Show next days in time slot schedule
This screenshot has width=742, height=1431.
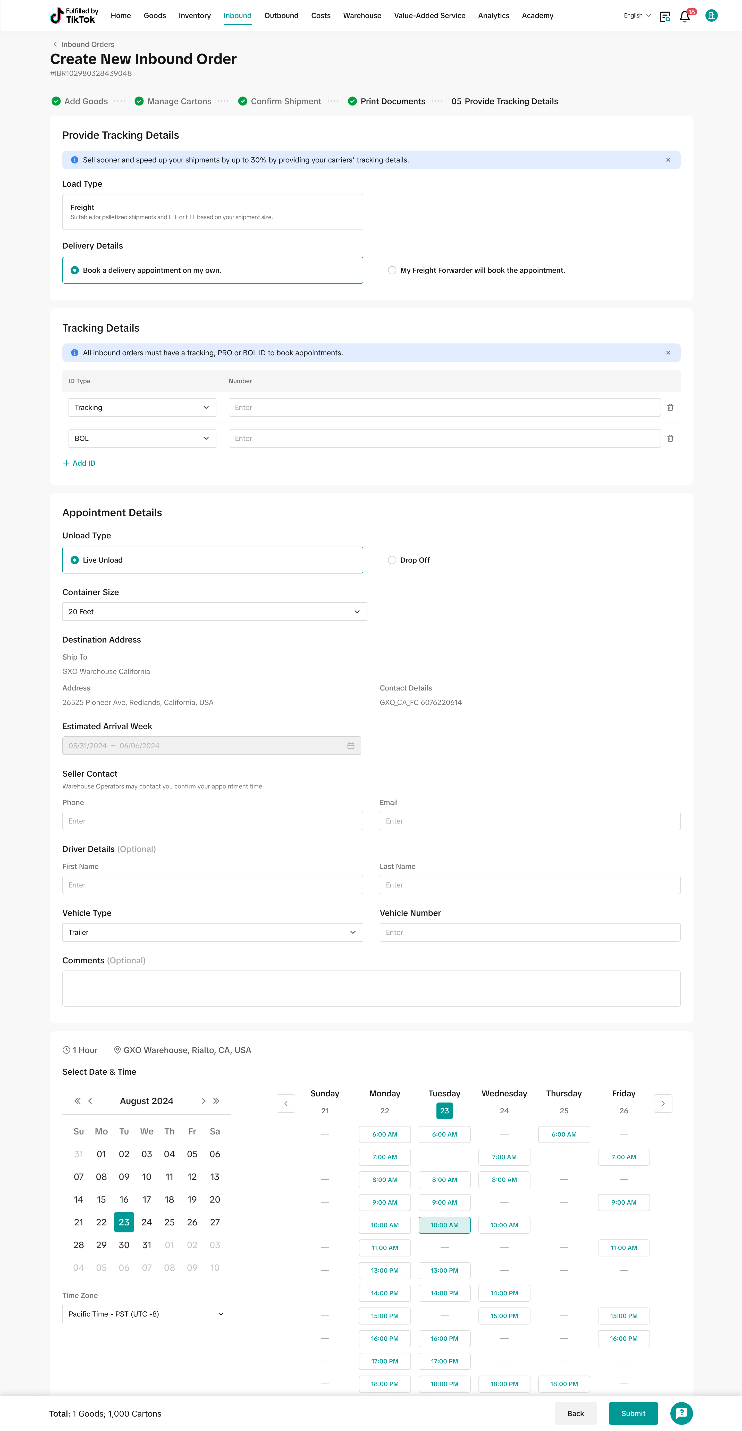tap(663, 1103)
